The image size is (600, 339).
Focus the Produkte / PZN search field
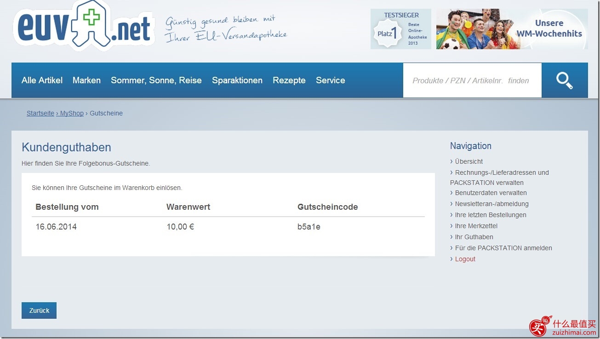tap(472, 80)
